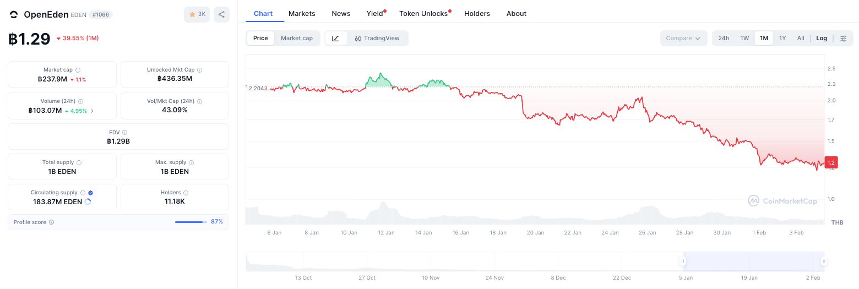Click the CoinMarketCap watermark logo
The width and height of the screenshot is (859, 289).
782,201
